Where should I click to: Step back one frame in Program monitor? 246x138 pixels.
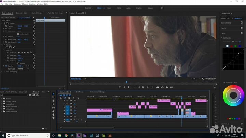tap(139, 87)
